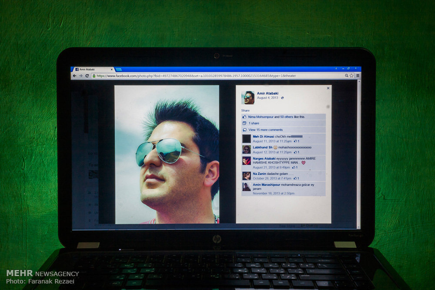435x290 pixels.
Task: Click the browser forward arrow
Action: [81, 76]
